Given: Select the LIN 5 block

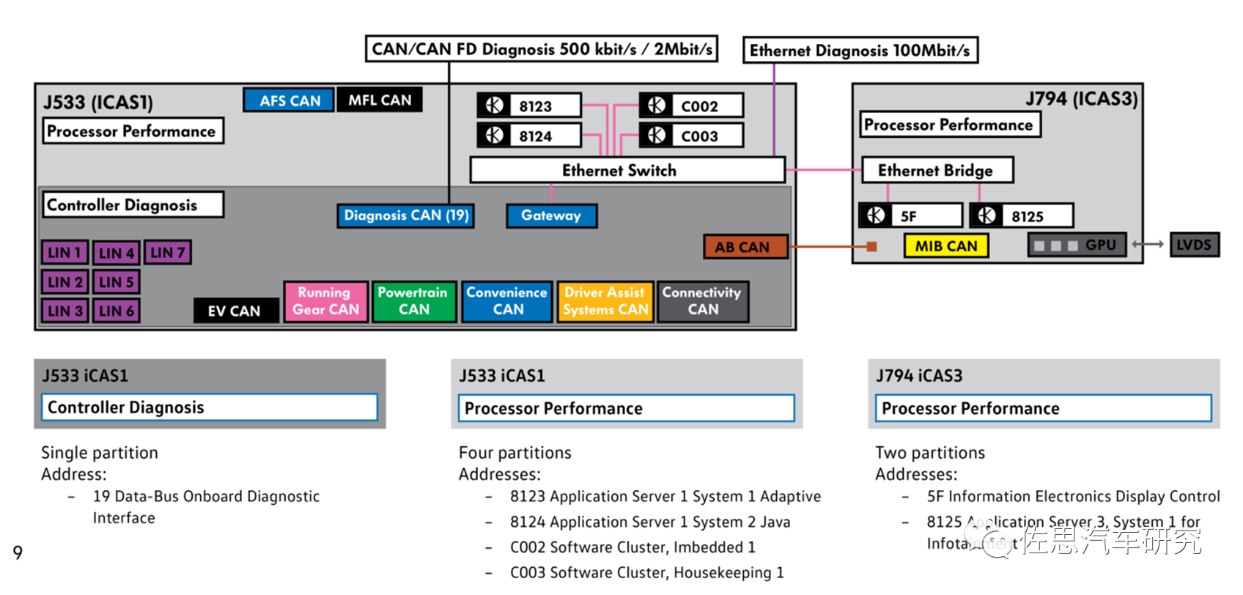Looking at the screenshot, I should pyautogui.click(x=117, y=281).
